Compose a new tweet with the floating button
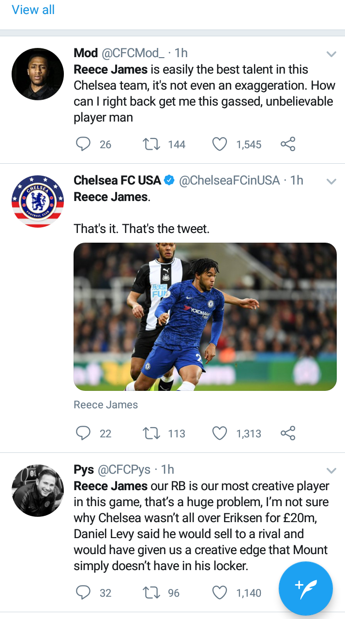345x619 pixels. pyautogui.click(x=306, y=588)
